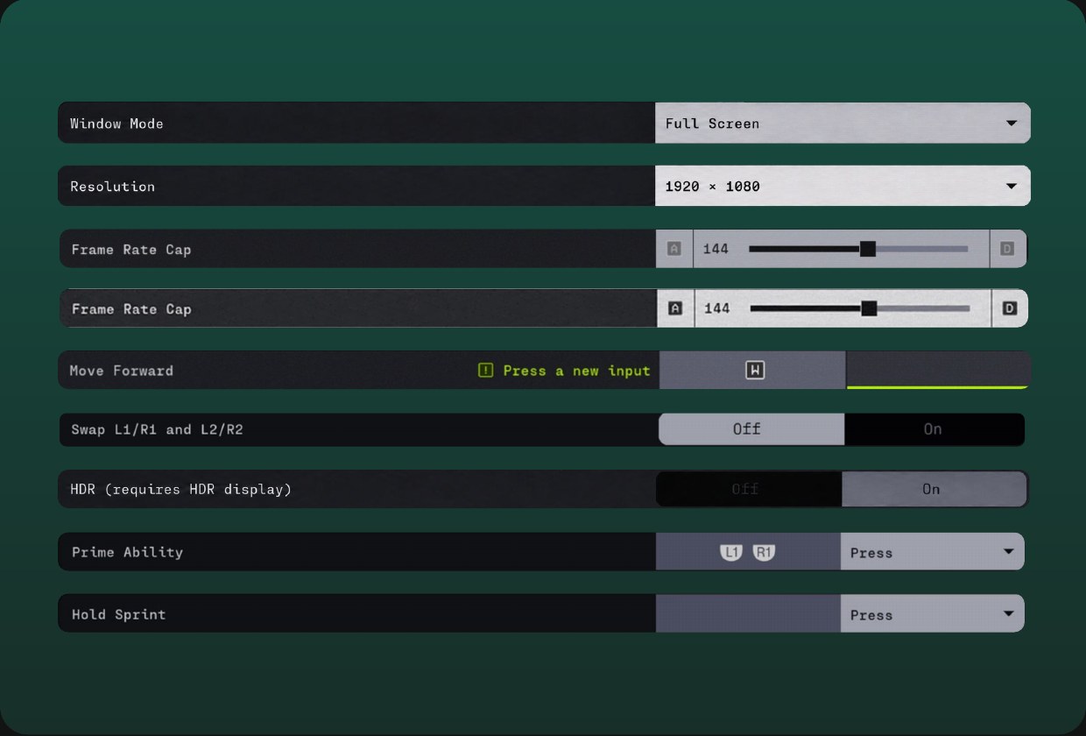The image size is (1086, 736).
Task: Select the empty binding slot for Hold Sprint
Action: 748,613
